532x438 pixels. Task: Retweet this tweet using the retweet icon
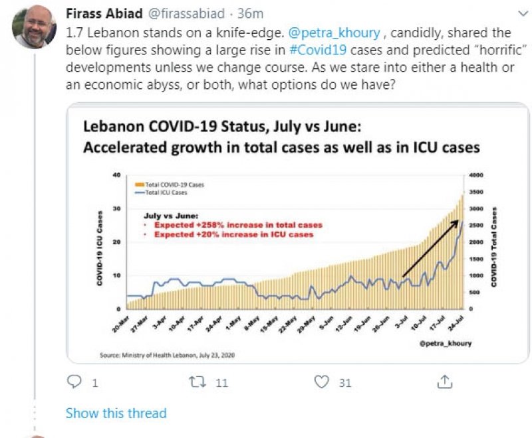point(198,382)
